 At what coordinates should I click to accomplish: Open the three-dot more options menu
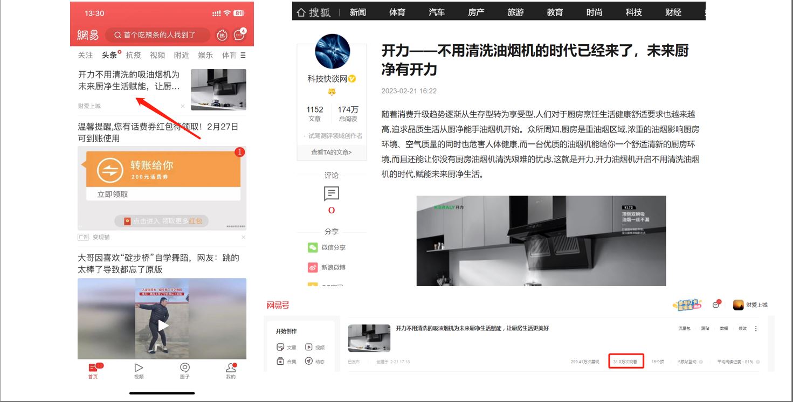point(756,329)
